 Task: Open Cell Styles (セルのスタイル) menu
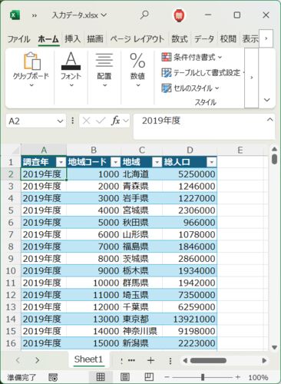(x=190, y=88)
